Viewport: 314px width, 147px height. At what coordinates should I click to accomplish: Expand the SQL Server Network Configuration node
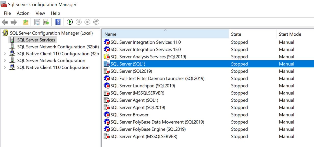(5, 61)
